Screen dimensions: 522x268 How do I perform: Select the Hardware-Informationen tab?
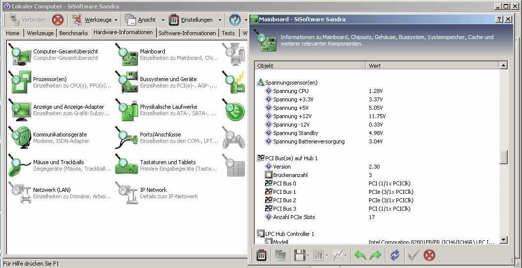(x=123, y=32)
